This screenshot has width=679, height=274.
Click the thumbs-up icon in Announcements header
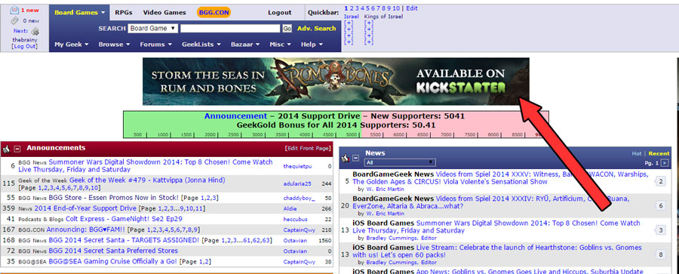pyautogui.click(x=6, y=149)
